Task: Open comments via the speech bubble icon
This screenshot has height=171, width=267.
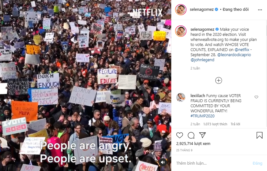Action: pyautogui.click(x=191, y=135)
